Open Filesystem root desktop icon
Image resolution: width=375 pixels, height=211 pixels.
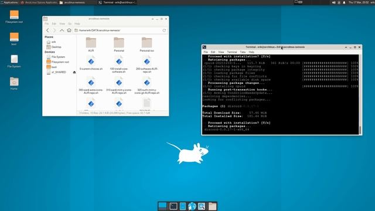[14, 17]
